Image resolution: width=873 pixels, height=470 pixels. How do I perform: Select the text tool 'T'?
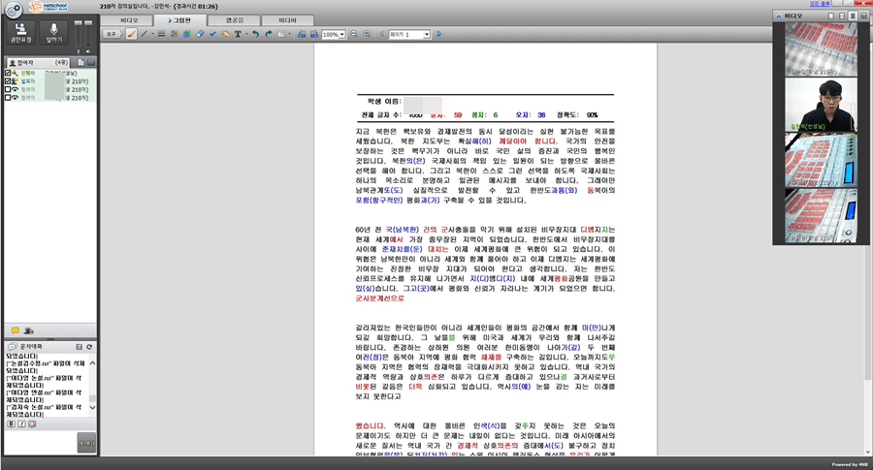pyautogui.click(x=238, y=34)
